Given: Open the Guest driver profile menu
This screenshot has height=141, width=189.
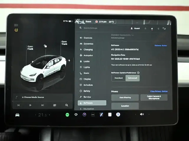Looking at the screenshot, I should [135, 28].
